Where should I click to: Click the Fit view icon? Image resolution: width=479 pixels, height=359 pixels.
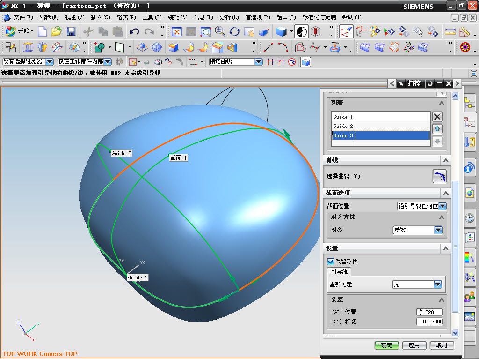tap(177, 31)
